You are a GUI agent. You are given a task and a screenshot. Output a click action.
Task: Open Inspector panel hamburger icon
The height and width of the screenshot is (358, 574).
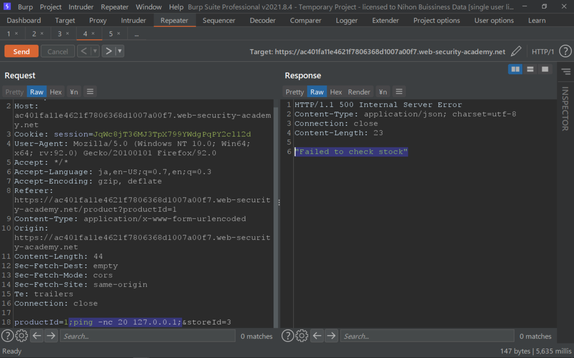coord(566,72)
